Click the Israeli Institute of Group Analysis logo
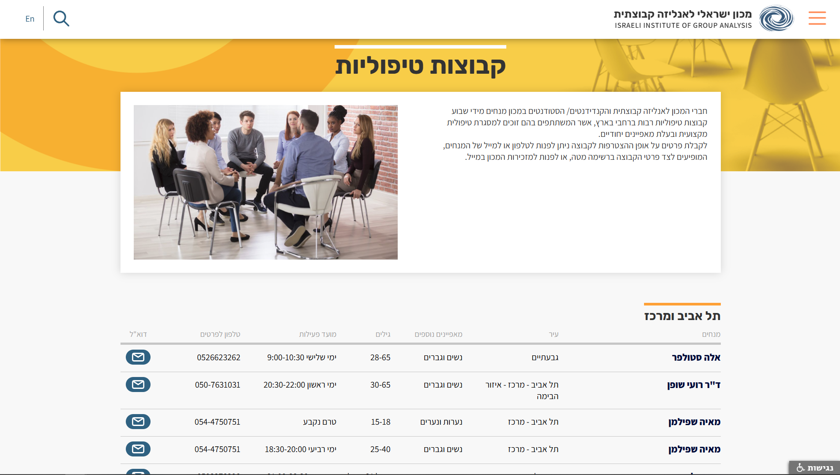The width and height of the screenshot is (840, 475). [776, 19]
